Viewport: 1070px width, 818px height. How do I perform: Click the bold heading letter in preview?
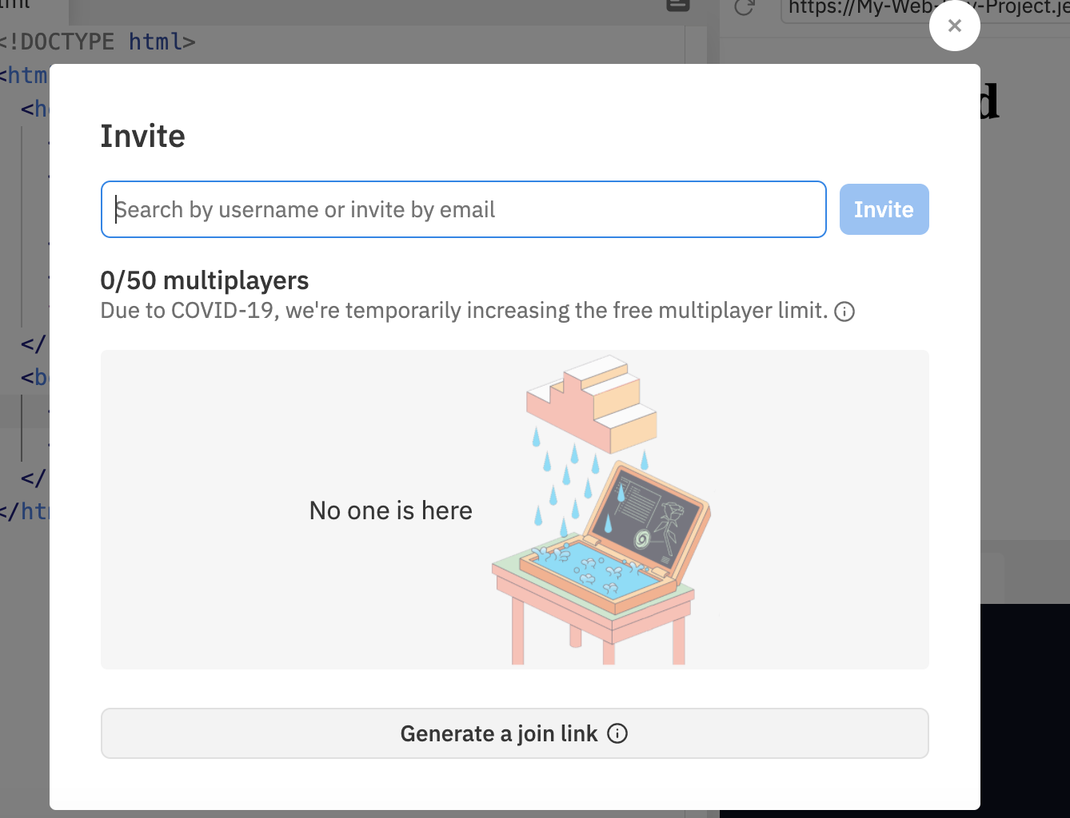[x=990, y=101]
